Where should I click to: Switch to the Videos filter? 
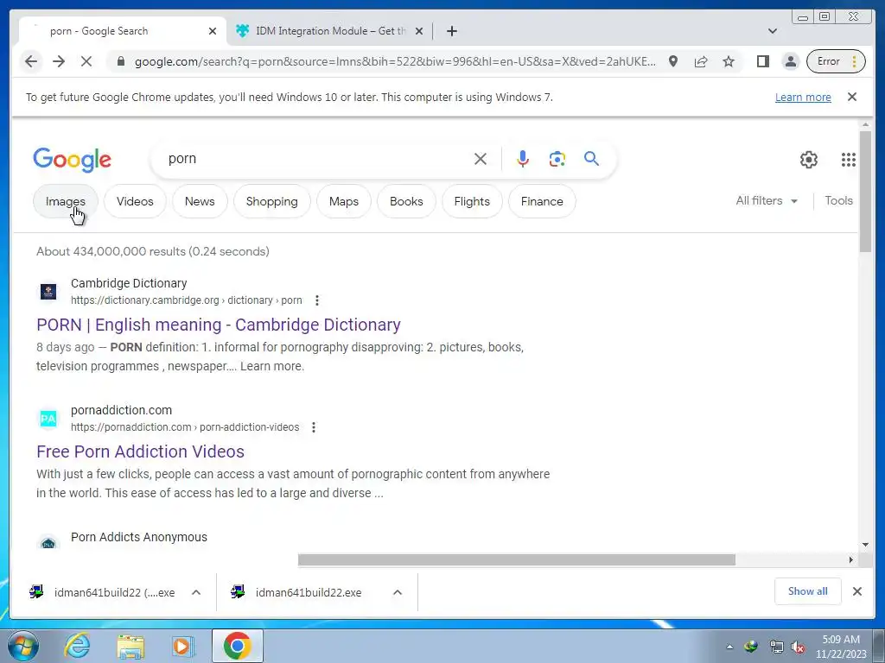[x=135, y=201]
